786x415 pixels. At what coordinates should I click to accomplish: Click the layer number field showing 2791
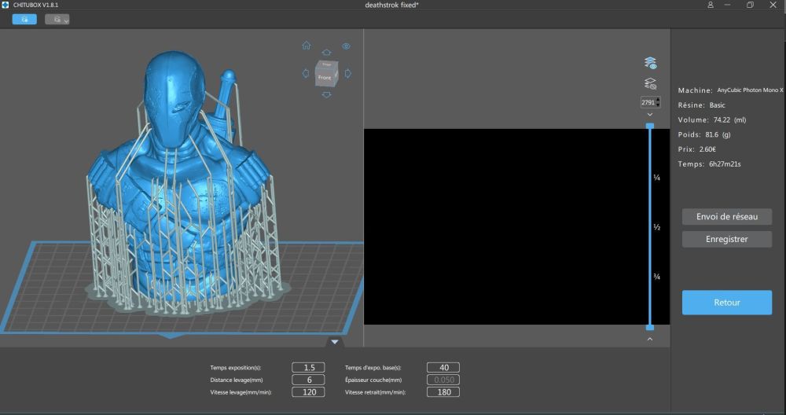point(648,102)
